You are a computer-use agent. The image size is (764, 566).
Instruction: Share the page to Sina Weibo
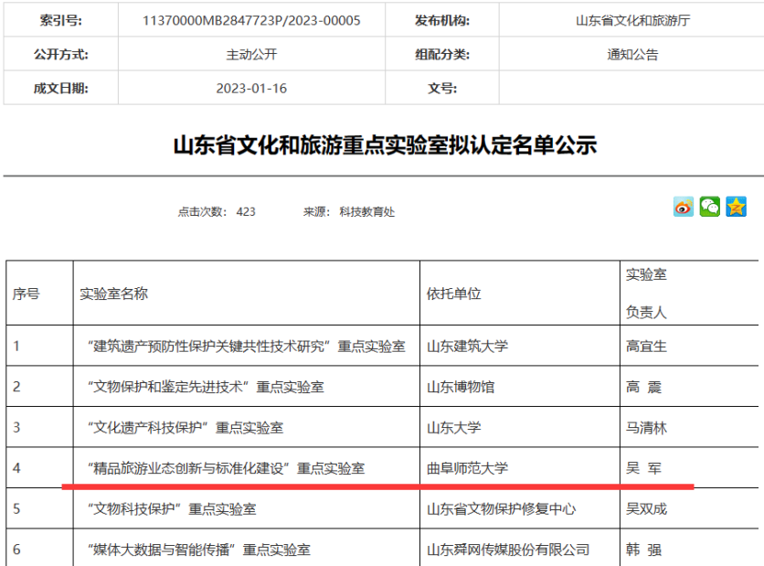tap(684, 207)
